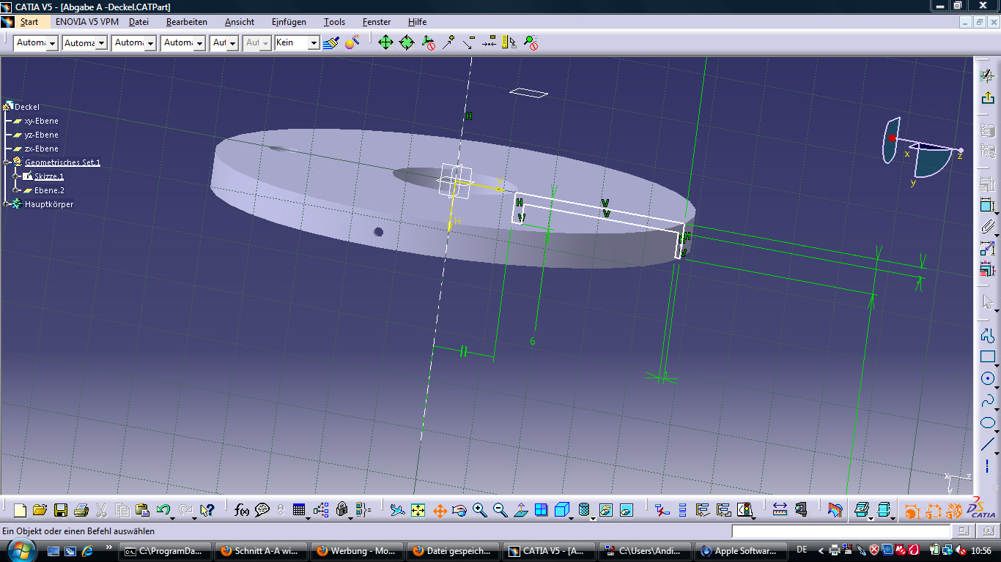This screenshot has width=1001, height=562.
Task: Click the command input field in status bar
Action: [841, 531]
